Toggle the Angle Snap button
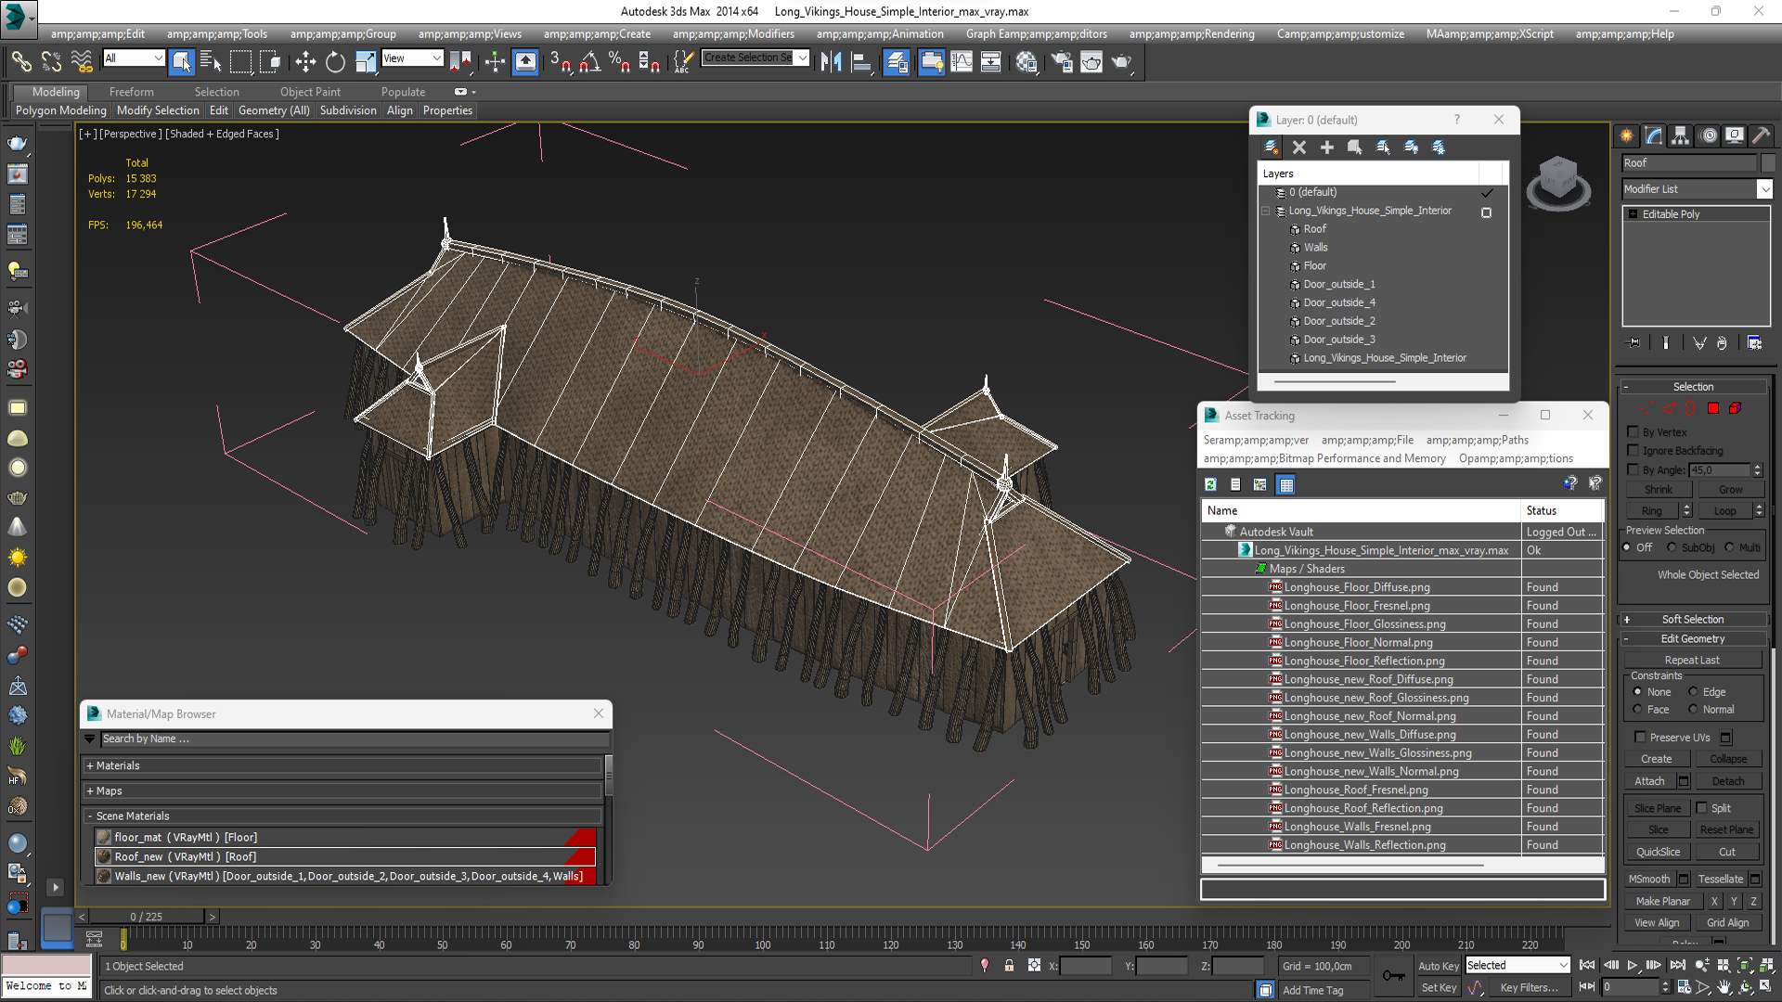 pos(590,62)
